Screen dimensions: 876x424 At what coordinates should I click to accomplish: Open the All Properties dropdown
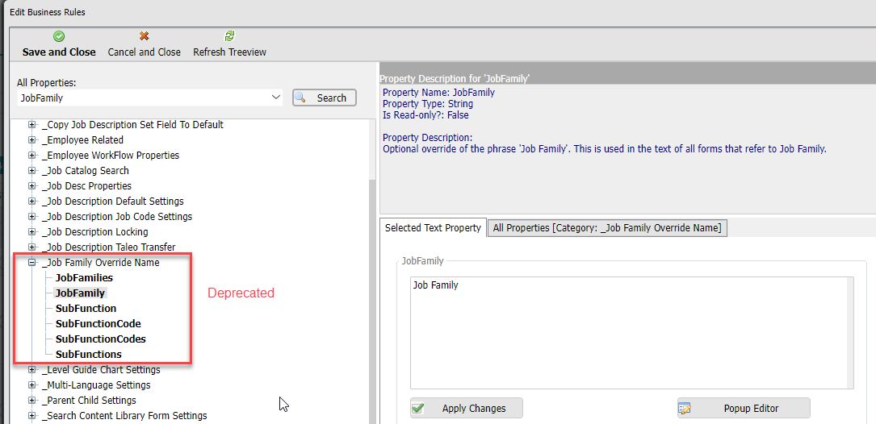(276, 98)
